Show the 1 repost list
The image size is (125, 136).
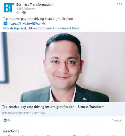click(x=117, y=120)
